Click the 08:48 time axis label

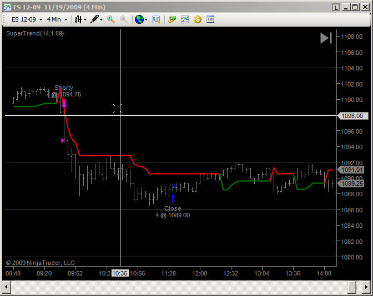coord(13,273)
